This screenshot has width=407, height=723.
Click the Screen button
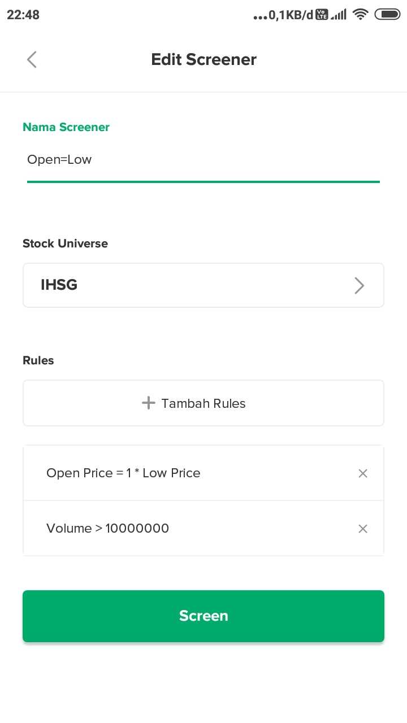click(x=203, y=616)
